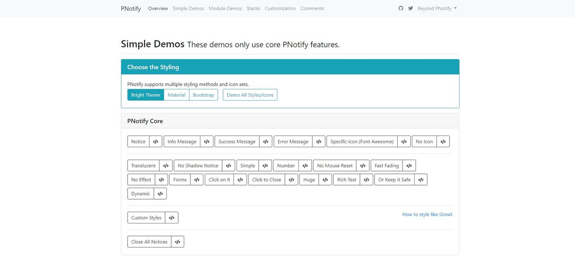The width and height of the screenshot is (575, 277).
Task: Expand the Beyond PNotify dropdown
Action: (x=437, y=8)
